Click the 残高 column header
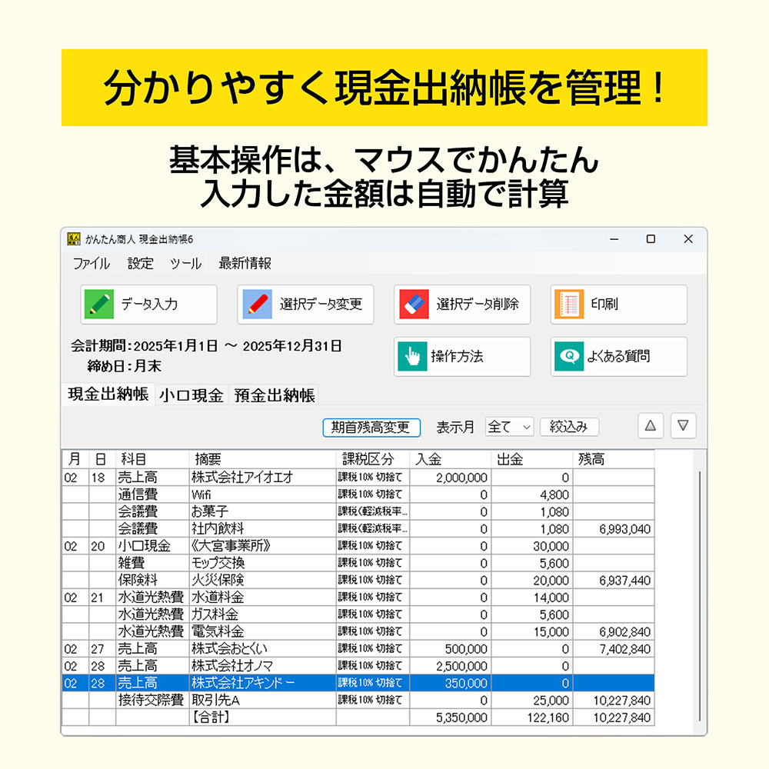This screenshot has width=769, height=769. pos(613,460)
